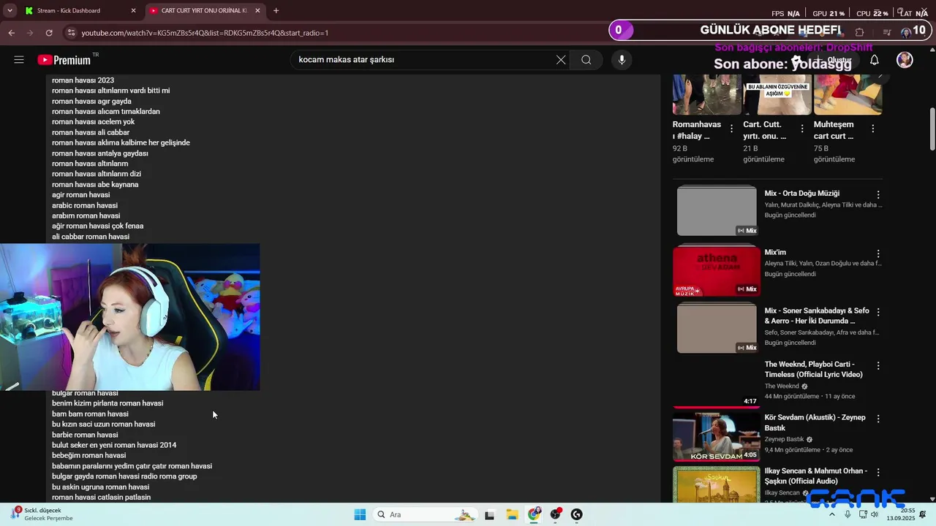The height and width of the screenshot is (526, 936).
Task: Select suggestion 'roman havasi catlasin patlasin'
Action: pos(101,498)
